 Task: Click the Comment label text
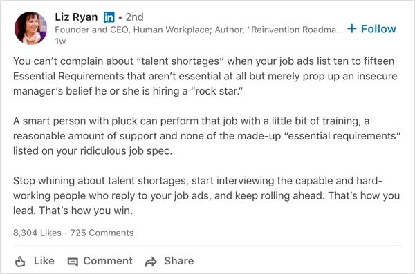[108, 261]
